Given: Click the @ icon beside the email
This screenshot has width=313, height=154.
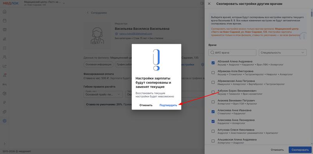Looking at the screenshot, I should [117, 34].
